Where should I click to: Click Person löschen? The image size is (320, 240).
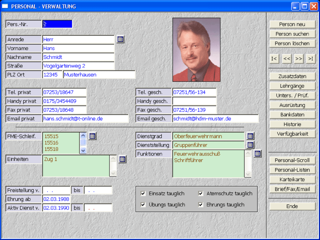(x=292, y=43)
